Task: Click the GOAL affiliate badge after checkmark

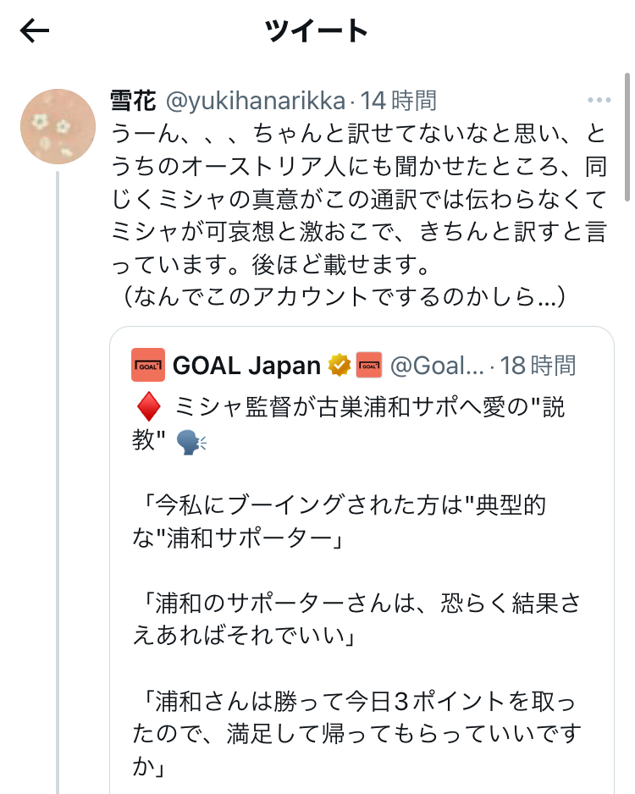Action: point(370,365)
